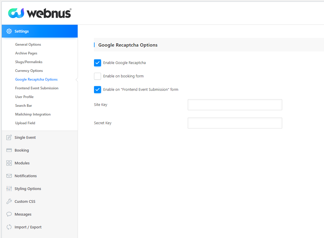The width and height of the screenshot is (324, 238).
Task: Click the Webnus logo
Action: pyautogui.click(x=40, y=13)
